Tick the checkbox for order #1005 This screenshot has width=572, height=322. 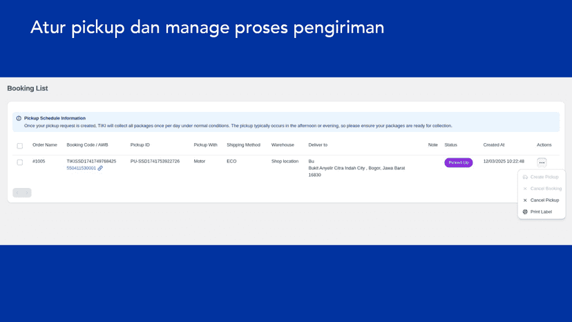point(20,162)
